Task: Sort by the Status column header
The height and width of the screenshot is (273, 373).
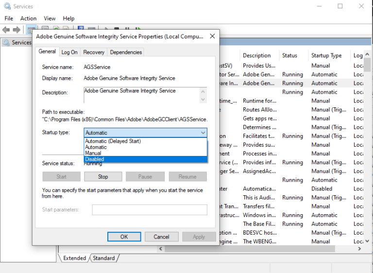Action: (x=293, y=55)
